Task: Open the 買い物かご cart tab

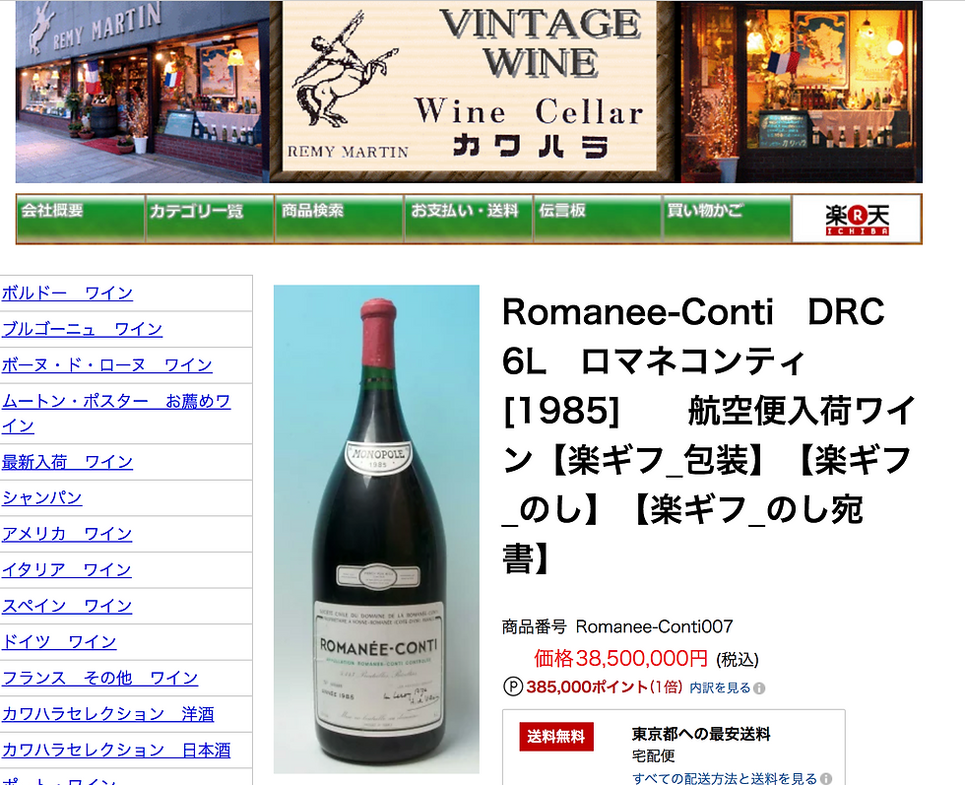Action: click(727, 219)
